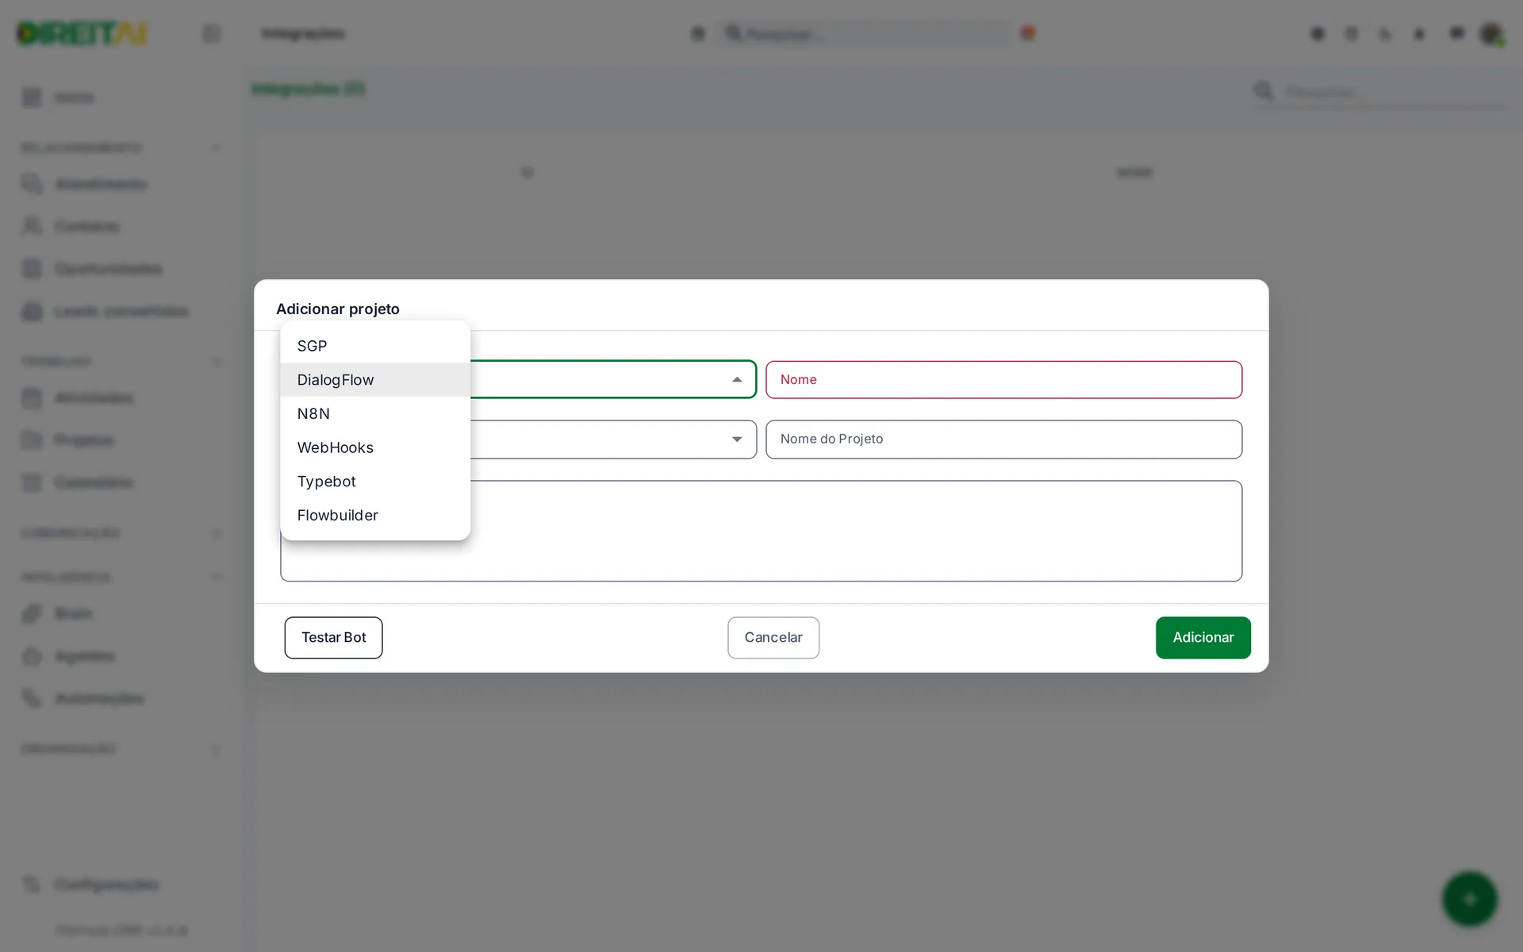Choose the DialogFlow option

pos(375,380)
